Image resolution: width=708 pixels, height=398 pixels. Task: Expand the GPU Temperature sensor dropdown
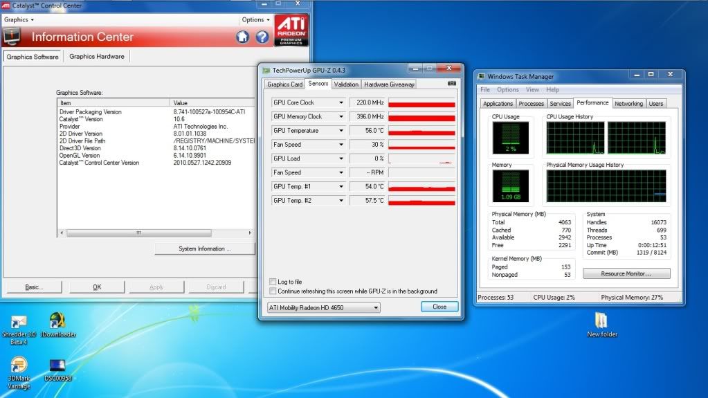(x=341, y=131)
